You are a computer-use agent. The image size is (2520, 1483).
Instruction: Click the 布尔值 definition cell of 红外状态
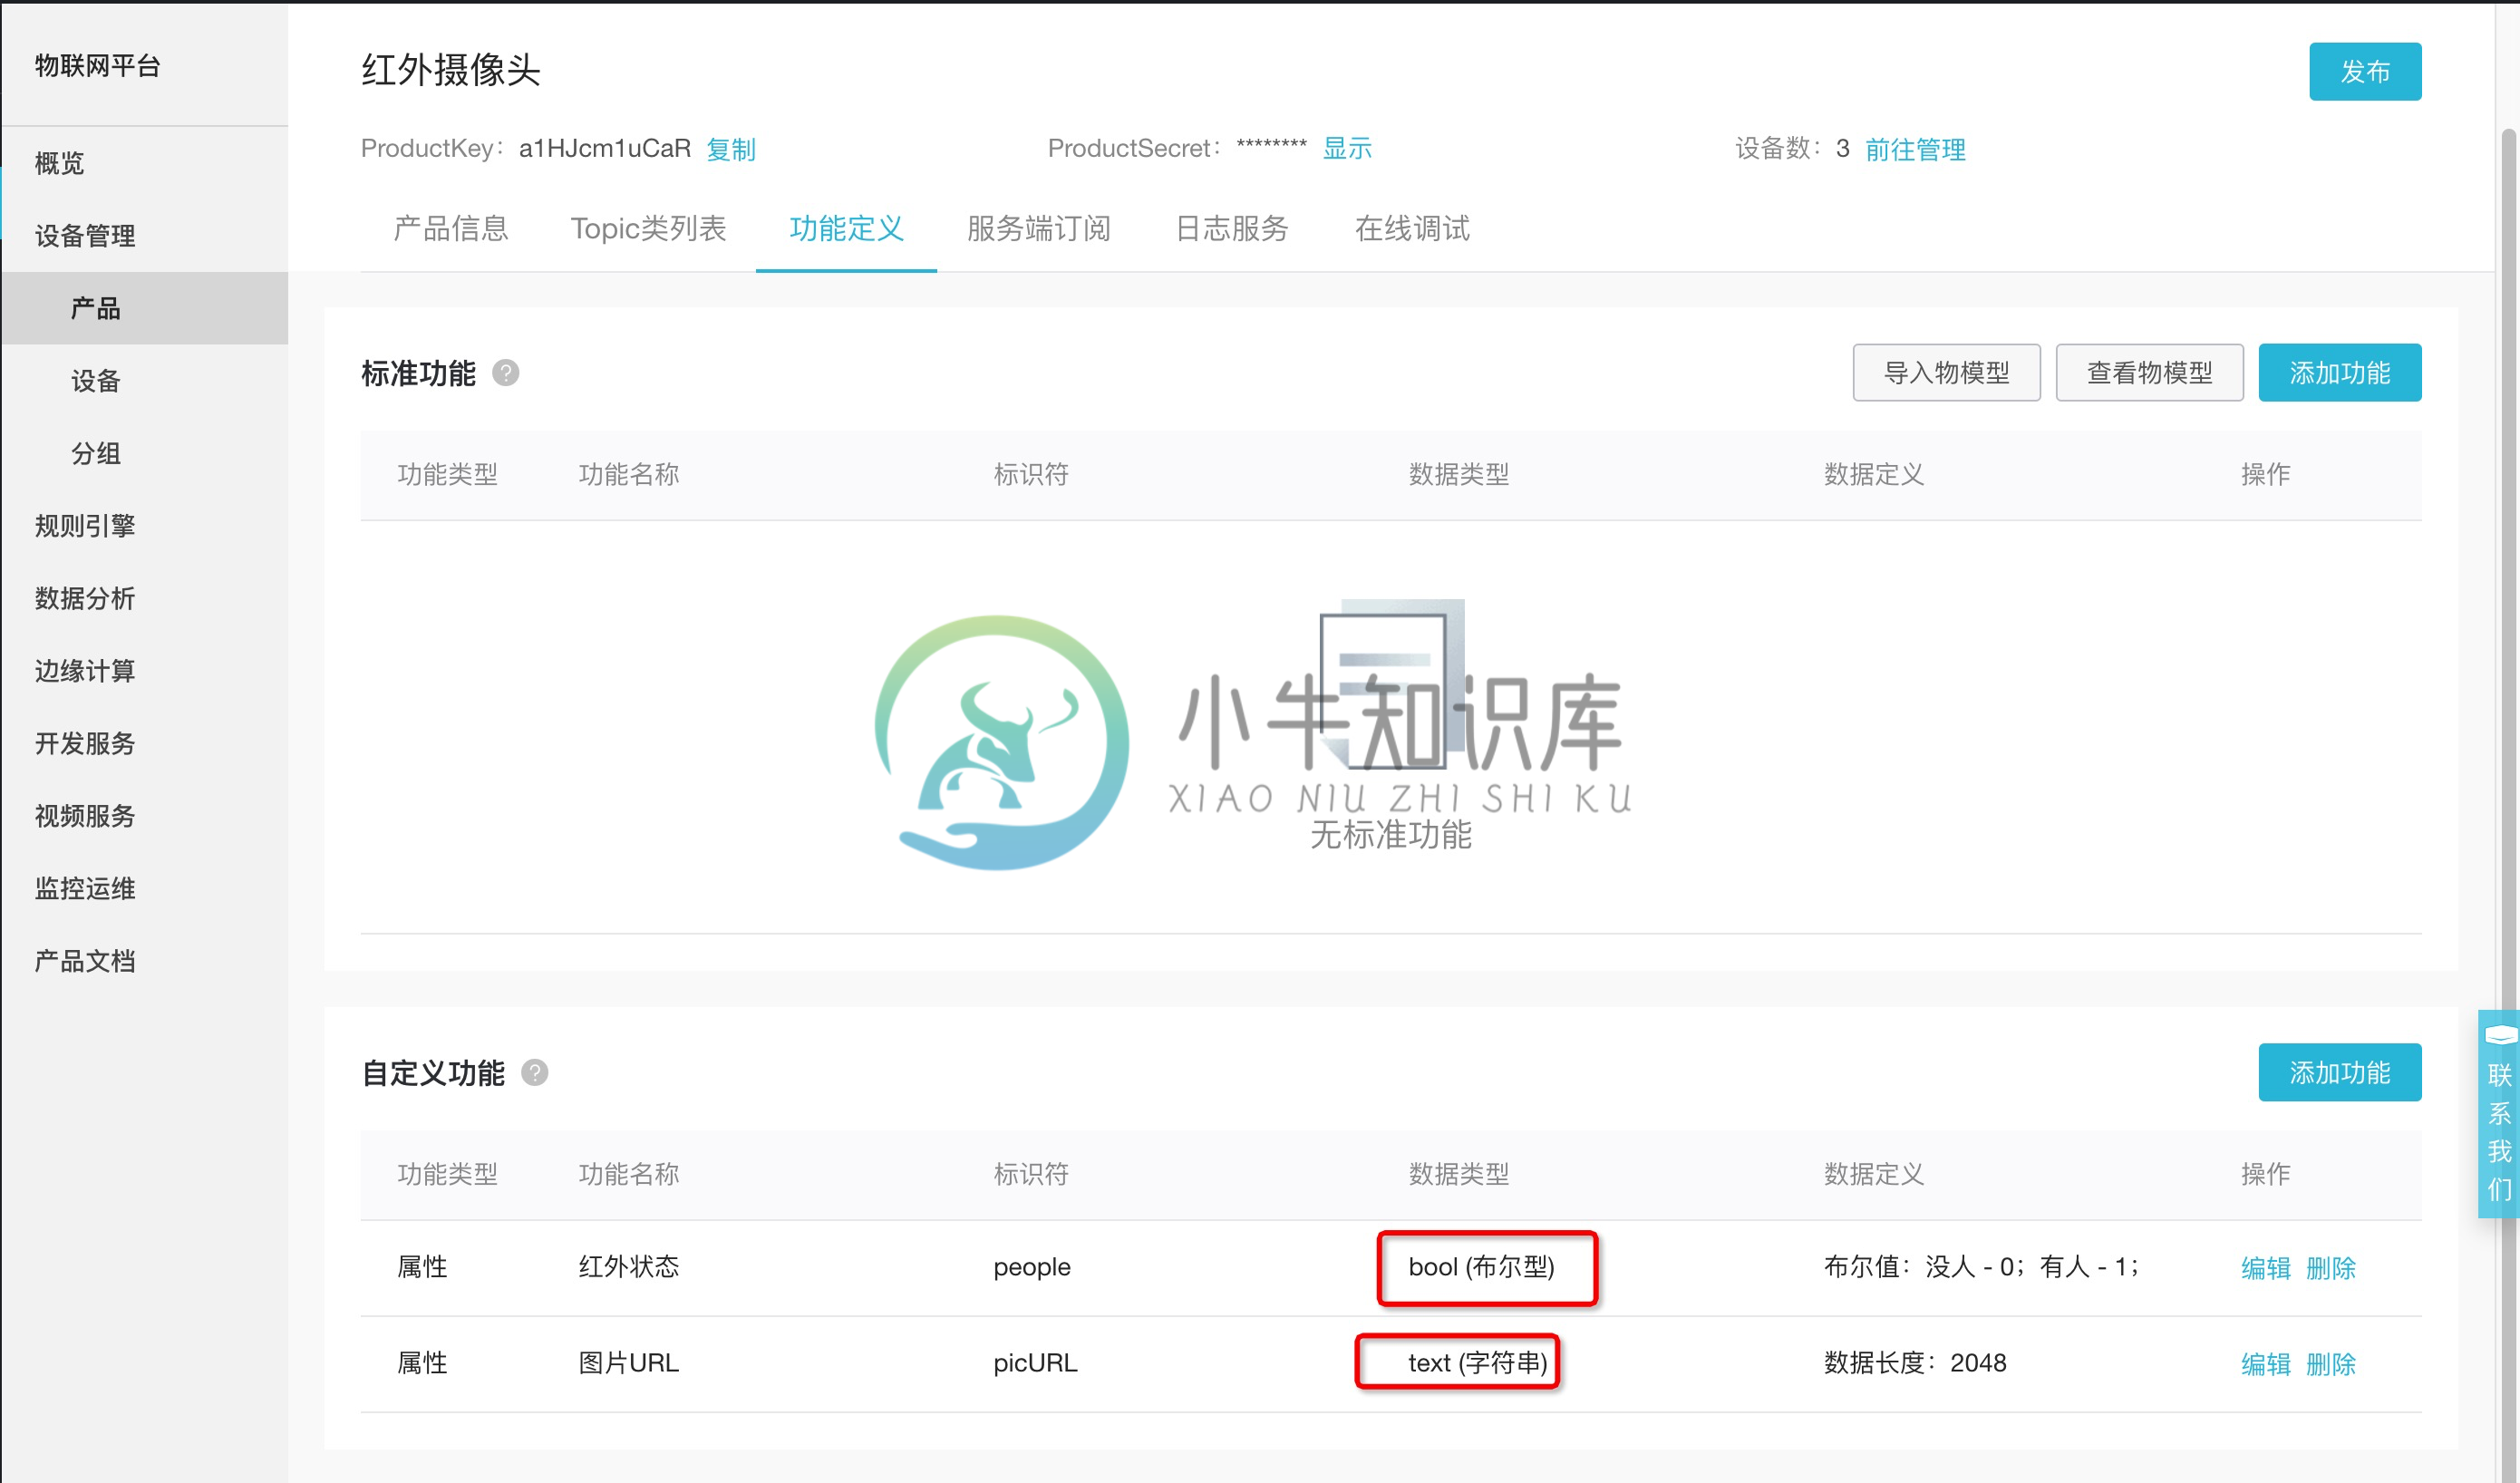[x=1982, y=1267]
